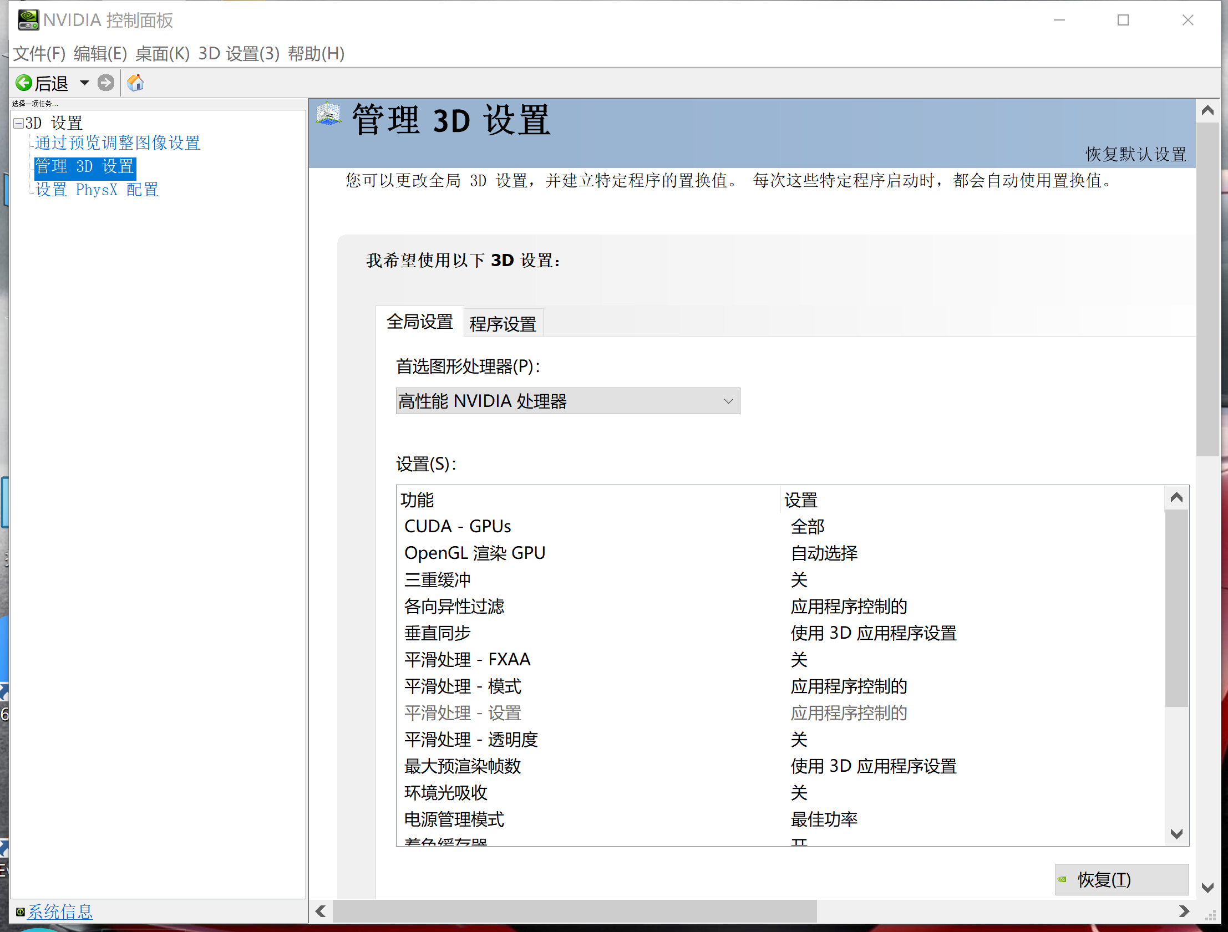Click the 最佳功率 value cell
The image size is (1228, 932).
pyautogui.click(x=824, y=819)
